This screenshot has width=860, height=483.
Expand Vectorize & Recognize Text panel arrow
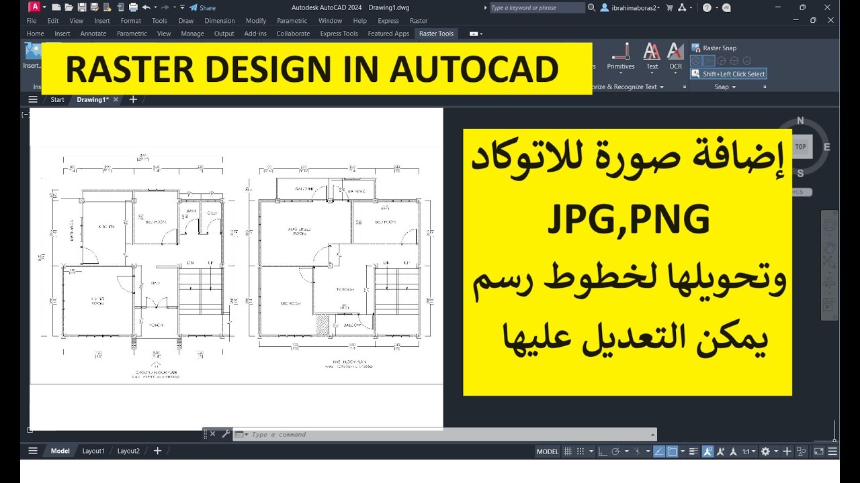click(x=661, y=87)
